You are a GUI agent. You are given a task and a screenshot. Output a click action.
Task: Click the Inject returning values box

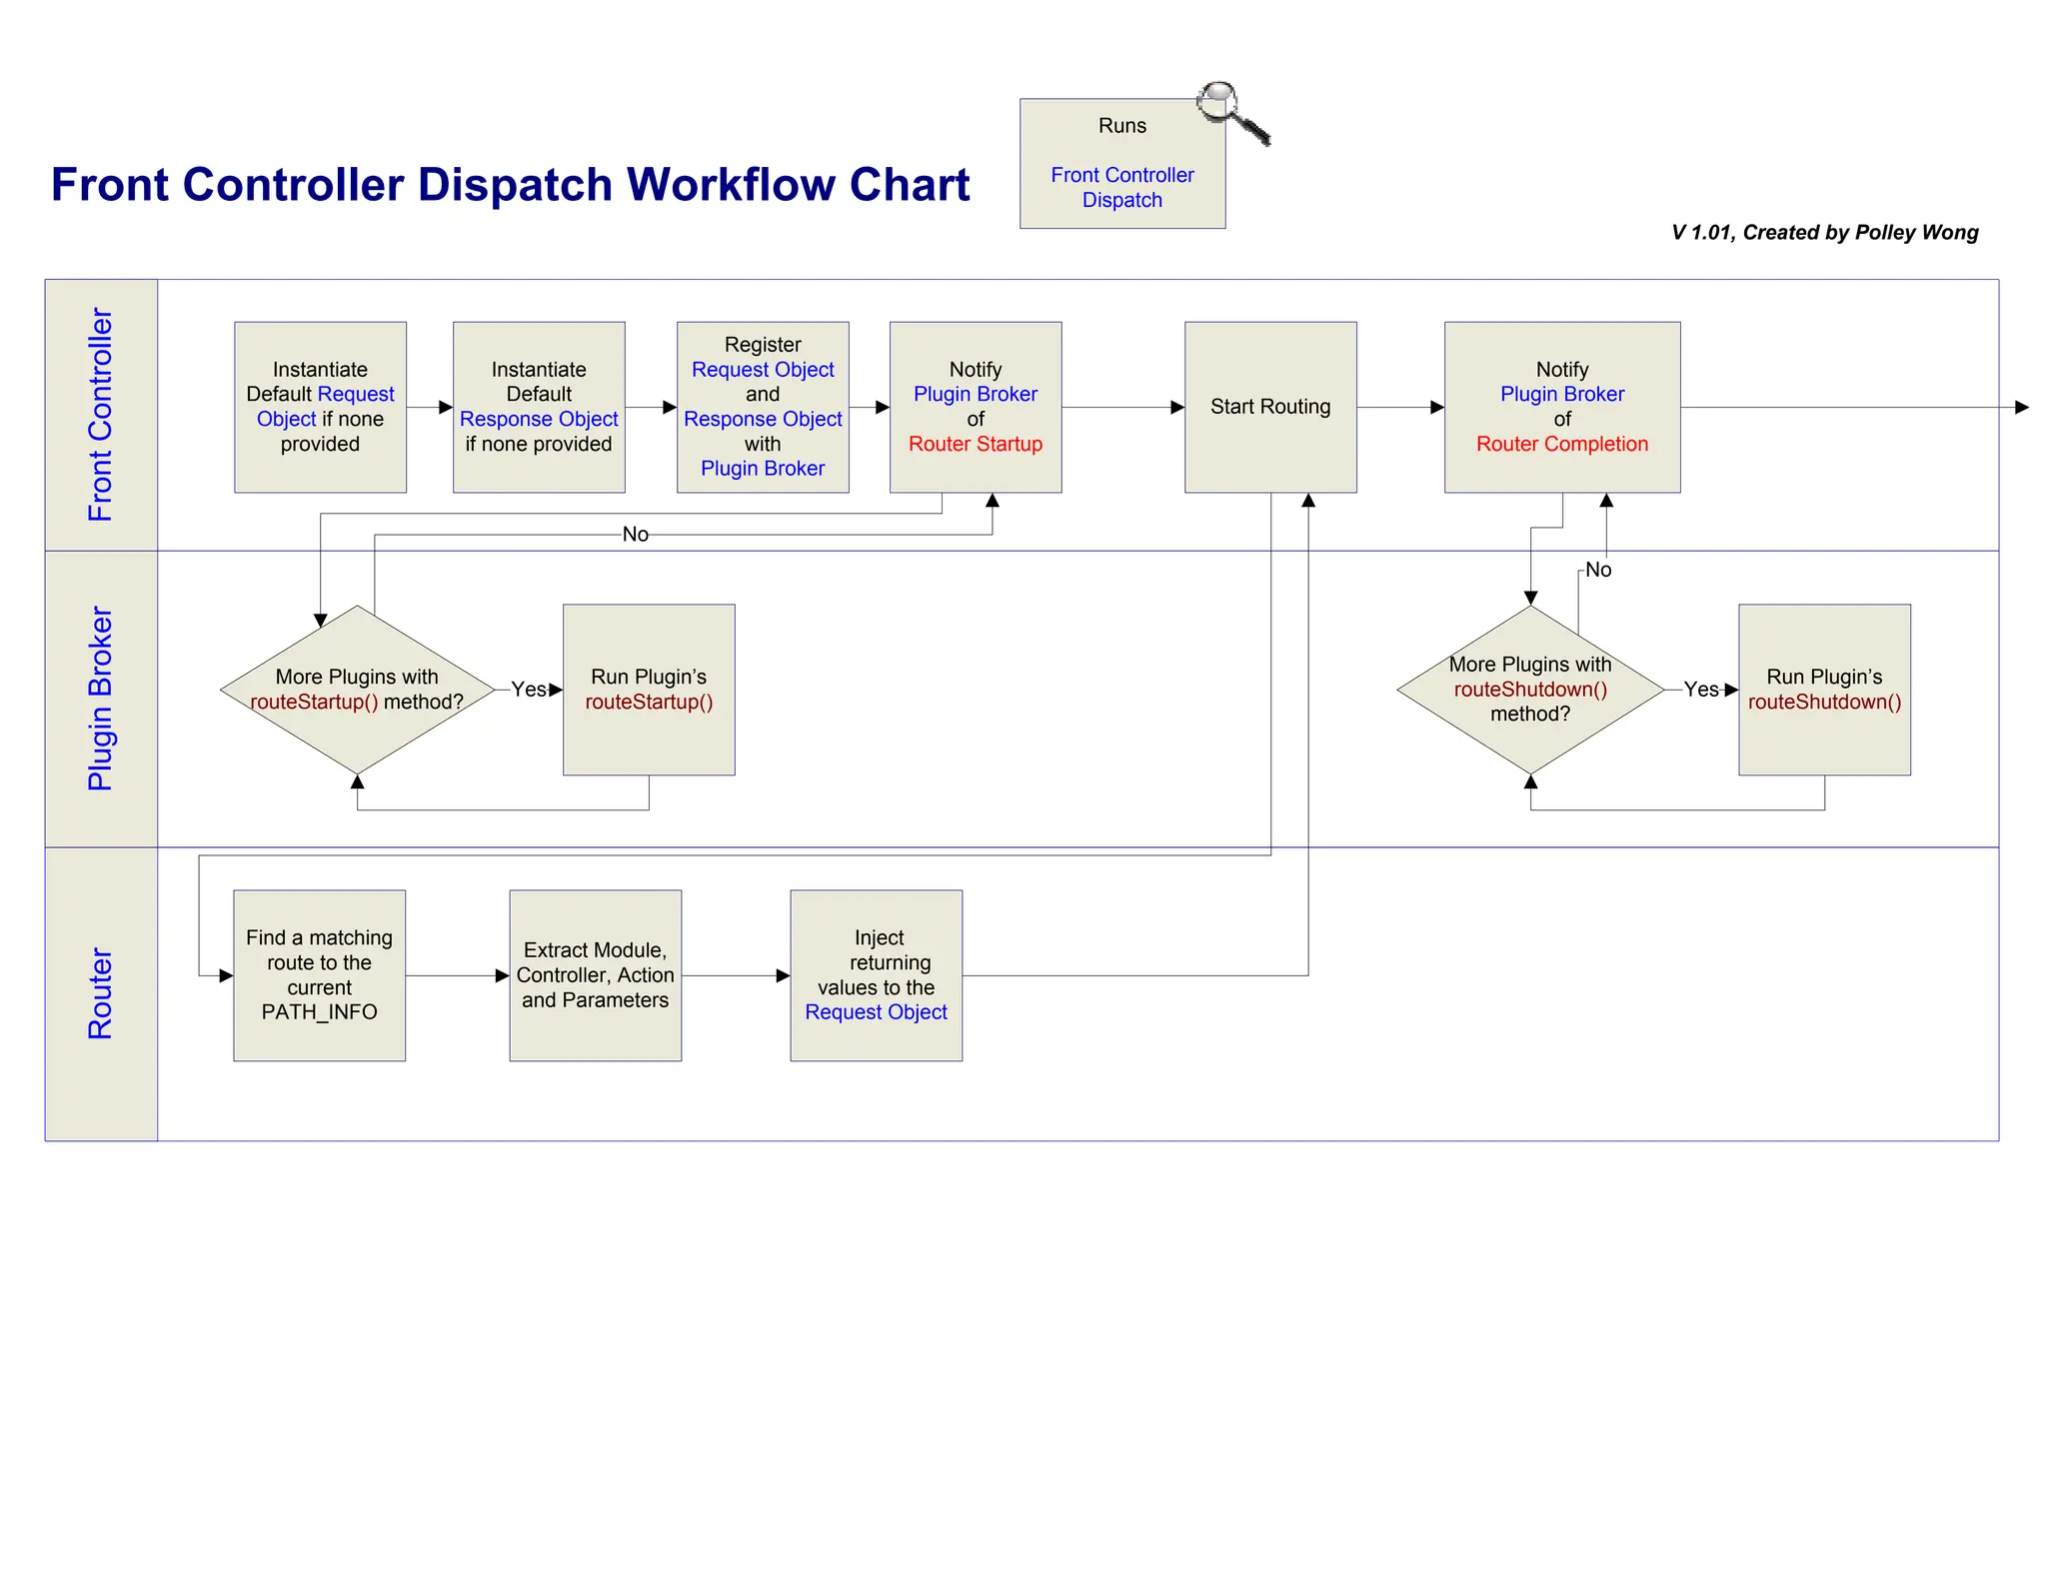pos(876,975)
